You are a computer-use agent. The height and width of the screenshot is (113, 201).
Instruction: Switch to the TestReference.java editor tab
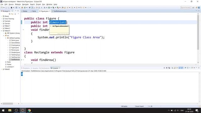click(x=59, y=11)
